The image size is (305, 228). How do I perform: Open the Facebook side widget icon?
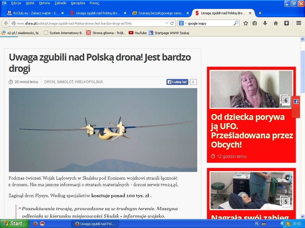point(296,101)
